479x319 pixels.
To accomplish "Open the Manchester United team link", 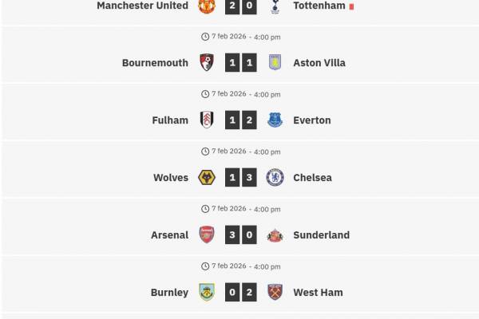I will point(142,6).
